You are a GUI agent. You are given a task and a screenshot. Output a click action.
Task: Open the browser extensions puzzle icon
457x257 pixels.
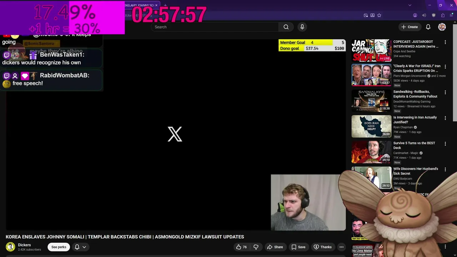point(443,15)
